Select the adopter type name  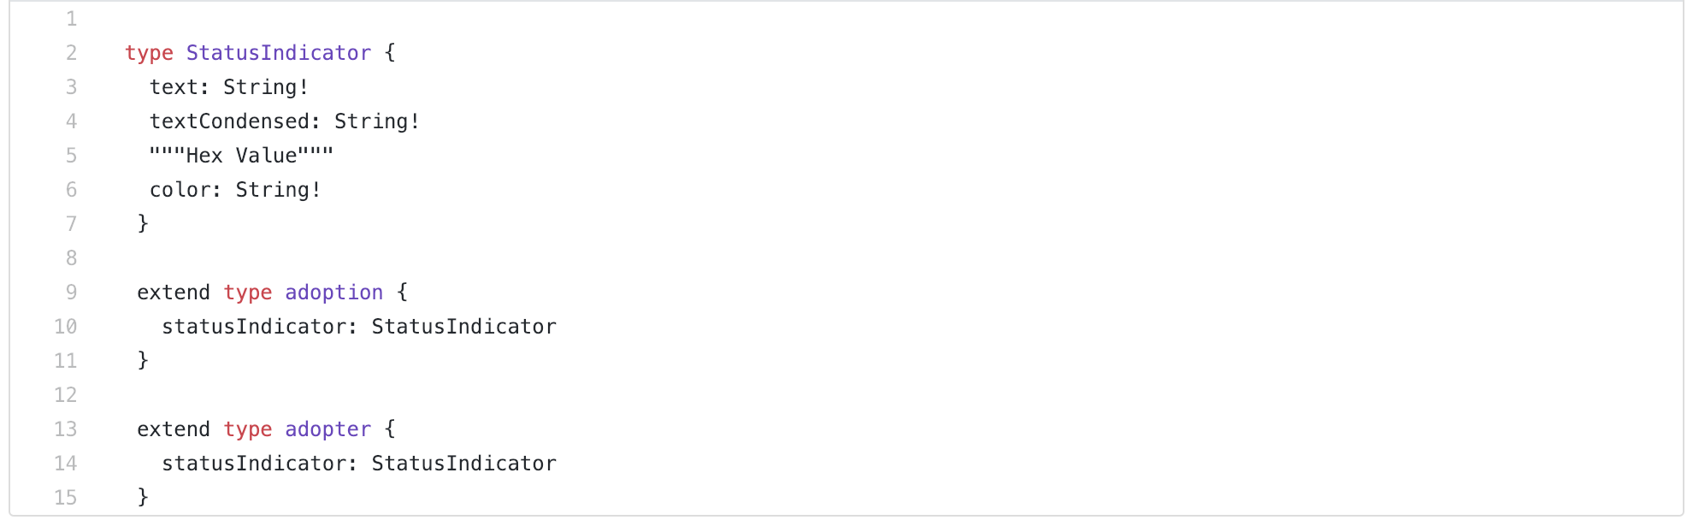[x=328, y=429]
